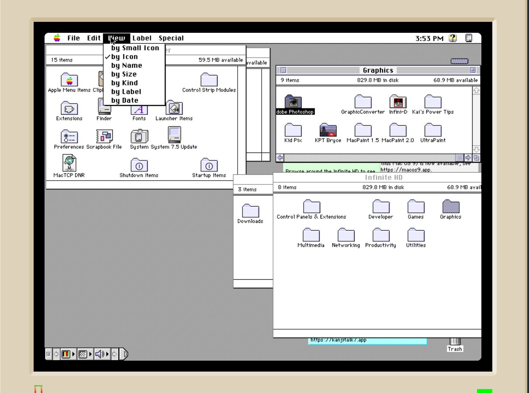Choose view by Kind
529x393 pixels.
pos(135,83)
